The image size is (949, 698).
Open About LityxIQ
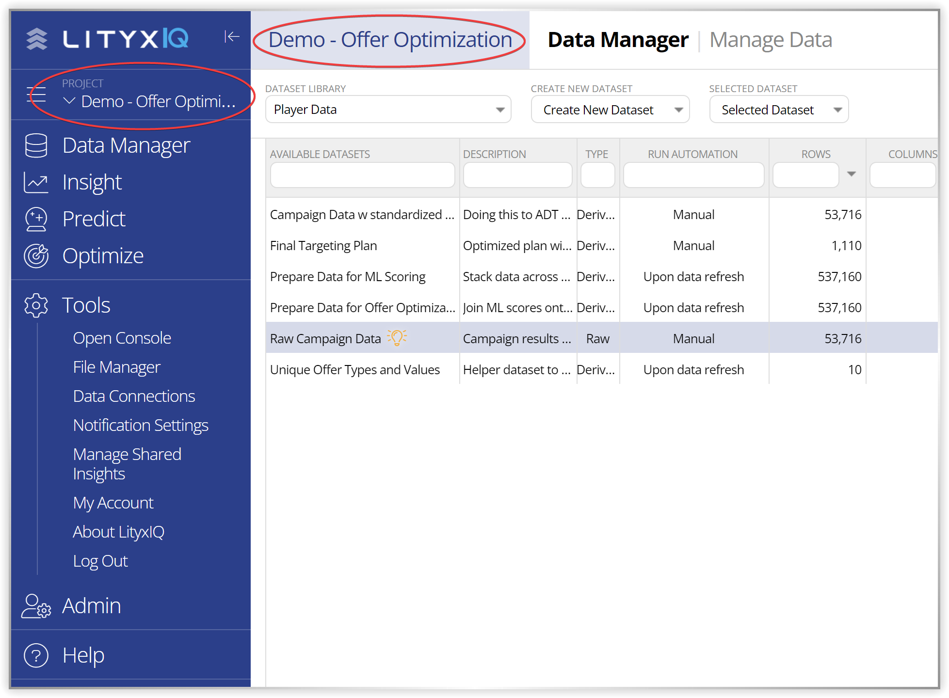(118, 532)
